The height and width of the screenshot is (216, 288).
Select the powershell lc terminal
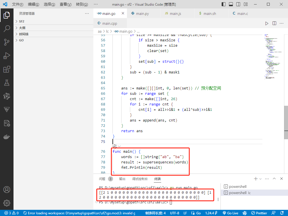(x=254, y=193)
